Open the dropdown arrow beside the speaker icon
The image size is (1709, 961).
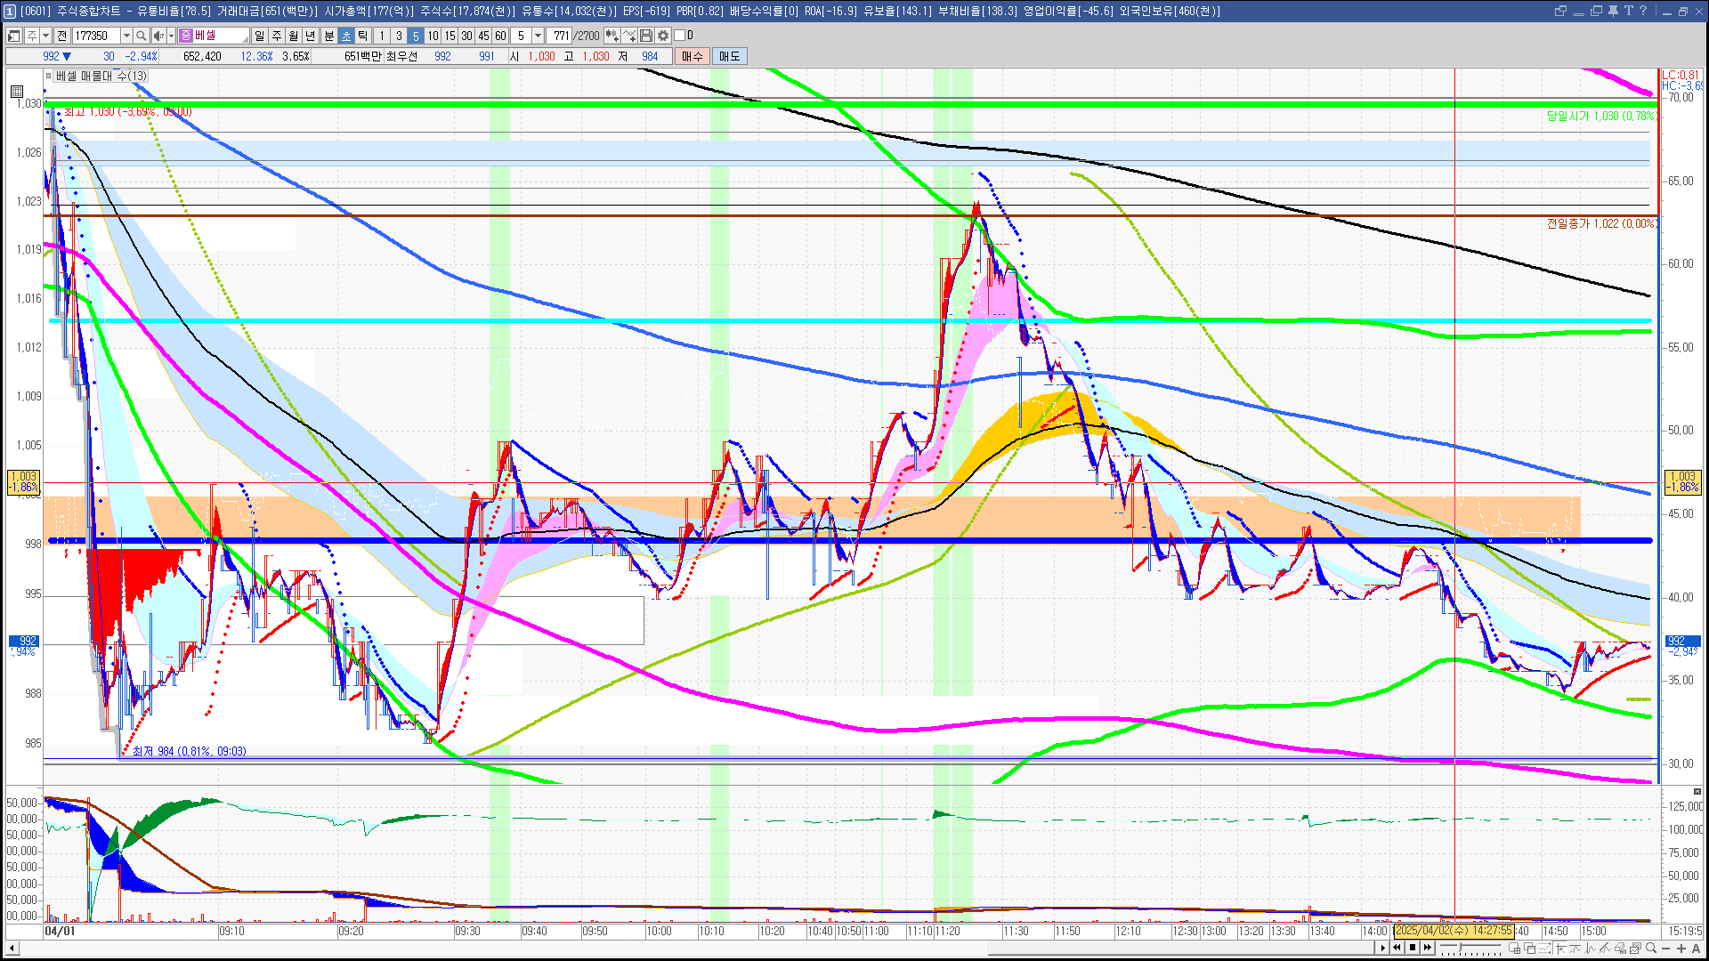171,36
